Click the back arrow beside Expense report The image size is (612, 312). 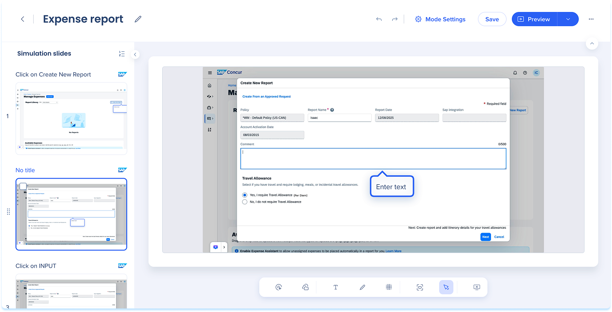[23, 19]
